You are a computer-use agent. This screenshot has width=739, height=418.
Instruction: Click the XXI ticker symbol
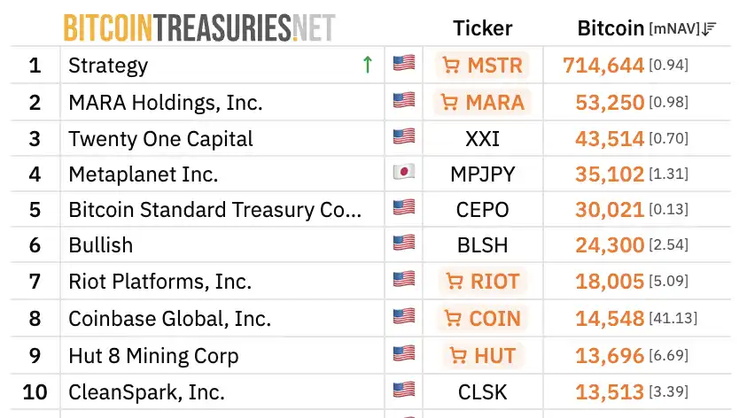pyautogui.click(x=482, y=139)
